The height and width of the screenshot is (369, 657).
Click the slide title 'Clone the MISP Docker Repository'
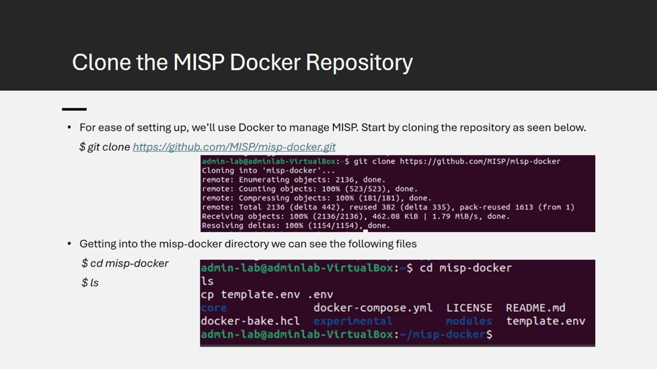242,62
